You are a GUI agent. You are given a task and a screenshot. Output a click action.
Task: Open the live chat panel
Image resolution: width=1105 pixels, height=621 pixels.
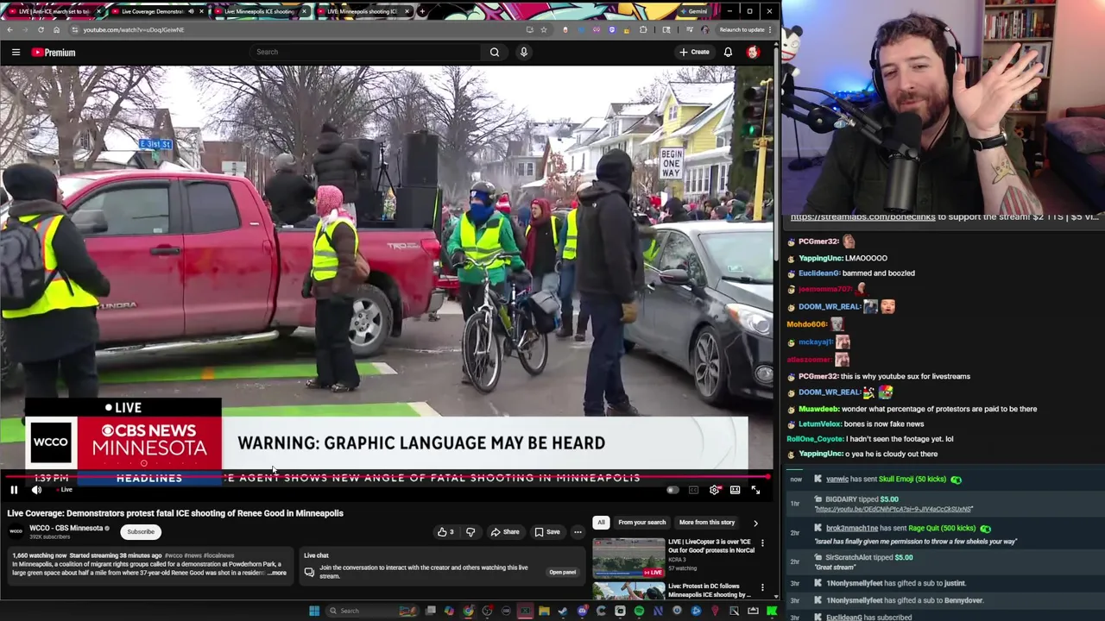click(x=562, y=573)
